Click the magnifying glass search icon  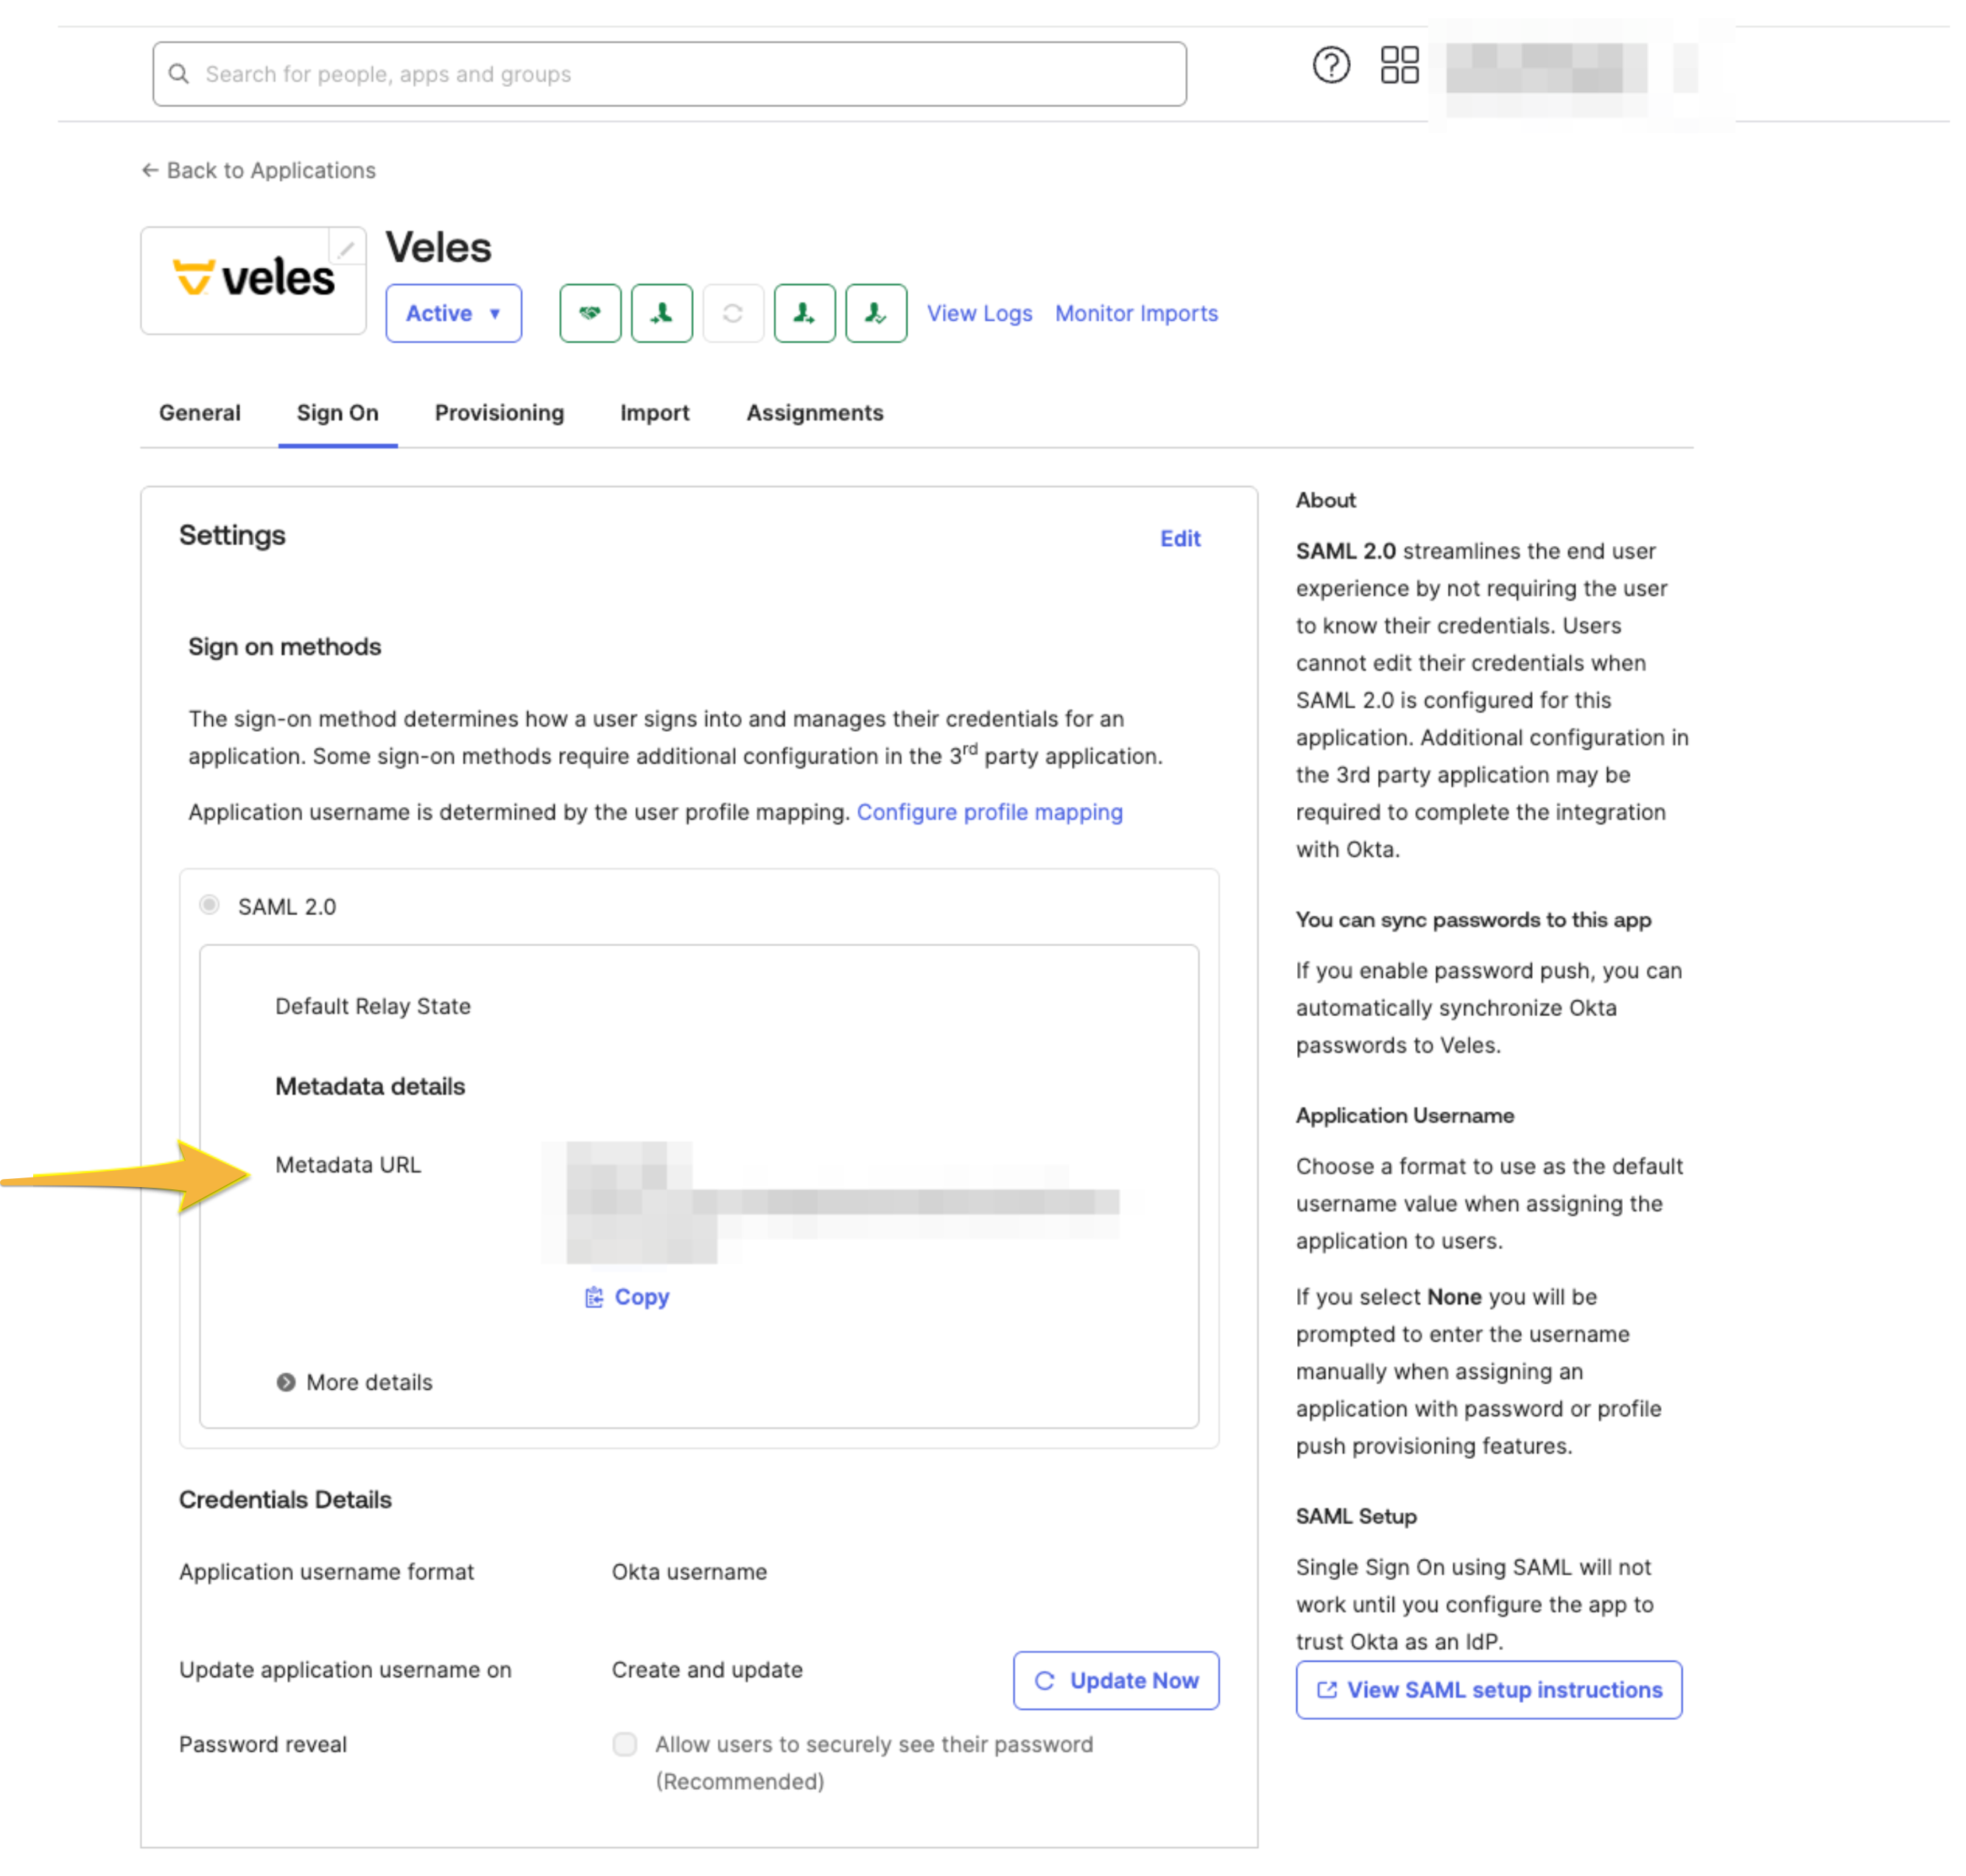click(x=178, y=74)
